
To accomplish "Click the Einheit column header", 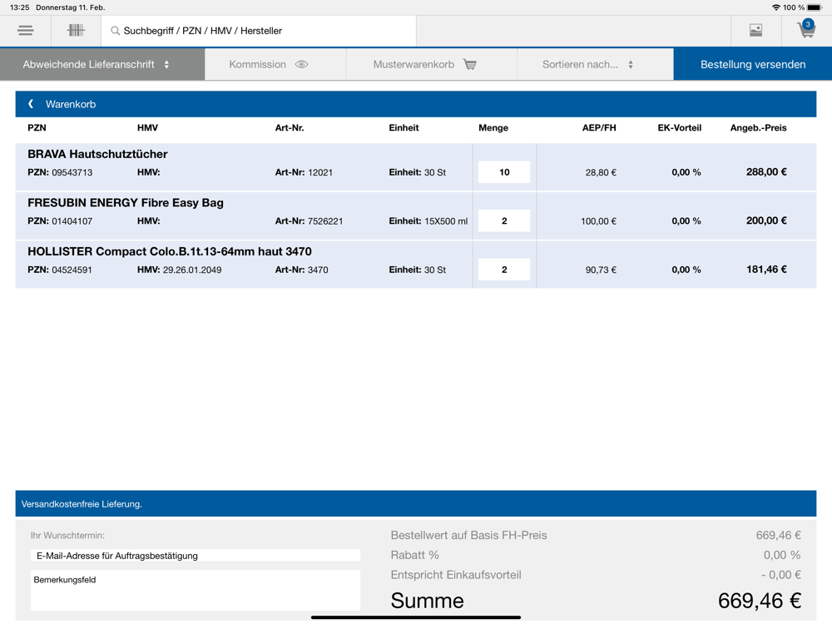I will tap(404, 128).
